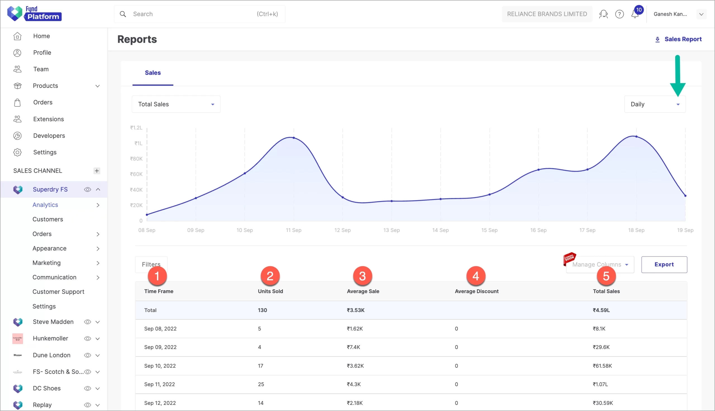The image size is (715, 411).
Task: Click the Steve Madden channel logo
Action: 18,322
